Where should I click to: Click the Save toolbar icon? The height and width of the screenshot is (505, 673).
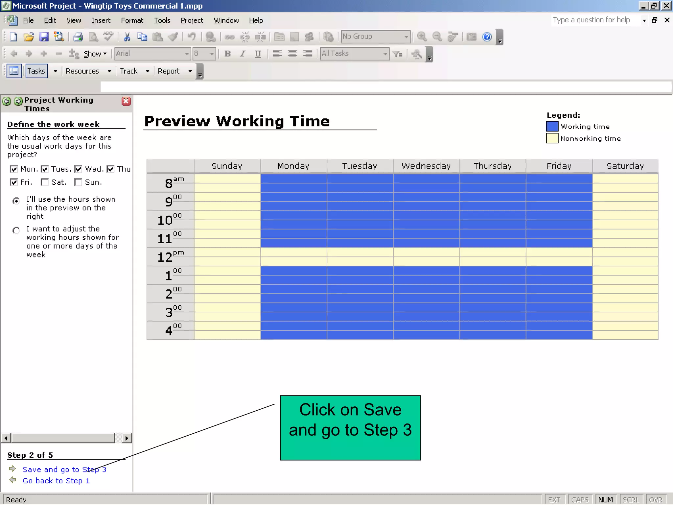click(44, 37)
